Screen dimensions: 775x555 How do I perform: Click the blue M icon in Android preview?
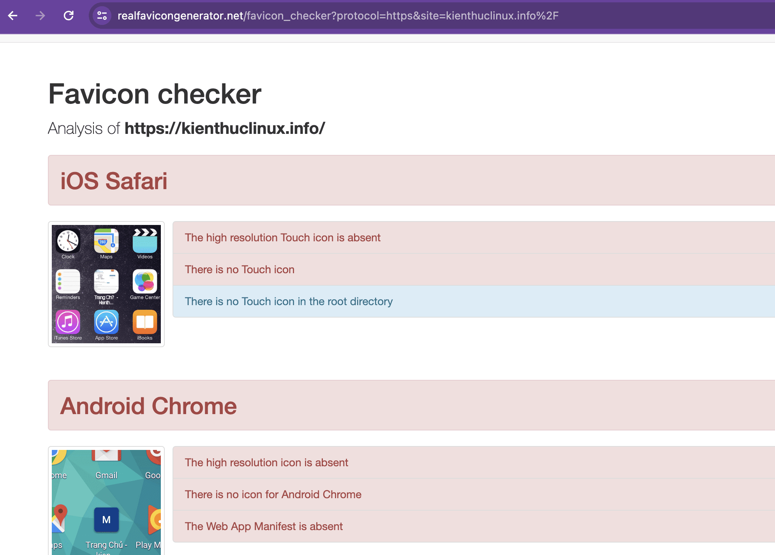coord(106,520)
